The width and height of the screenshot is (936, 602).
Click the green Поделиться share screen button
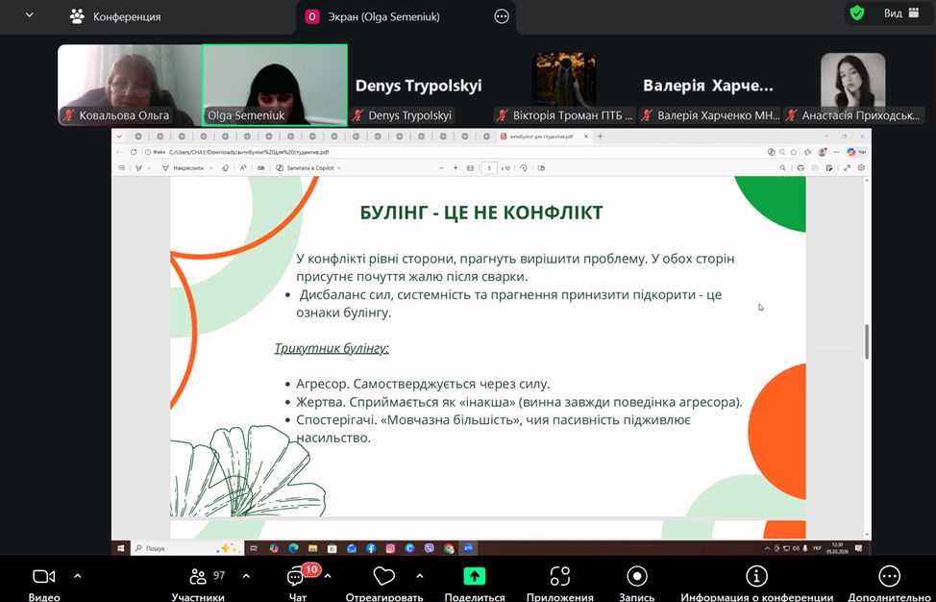tap(475, 577)
